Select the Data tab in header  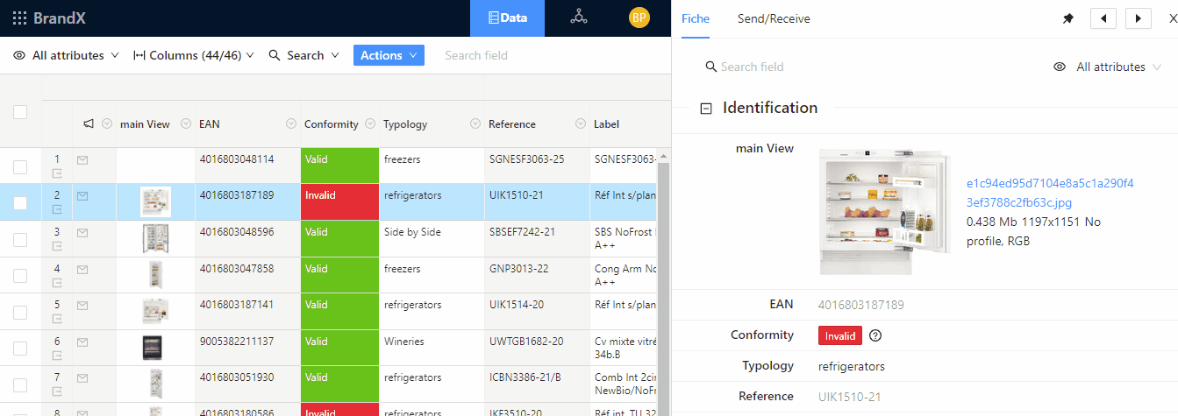507,18
